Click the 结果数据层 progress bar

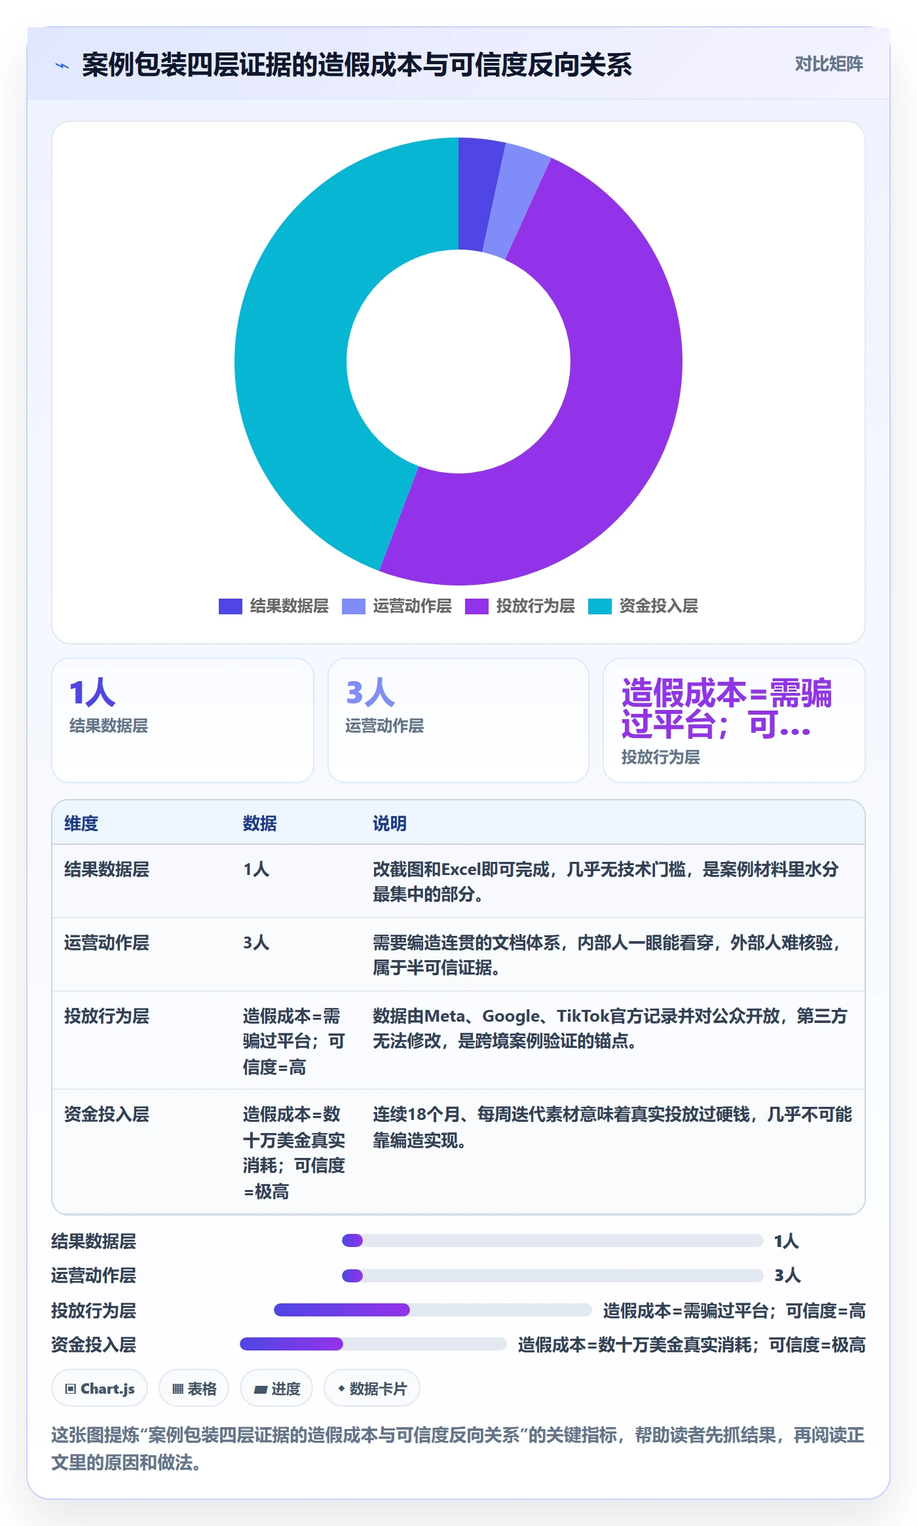coord(553,1240)
